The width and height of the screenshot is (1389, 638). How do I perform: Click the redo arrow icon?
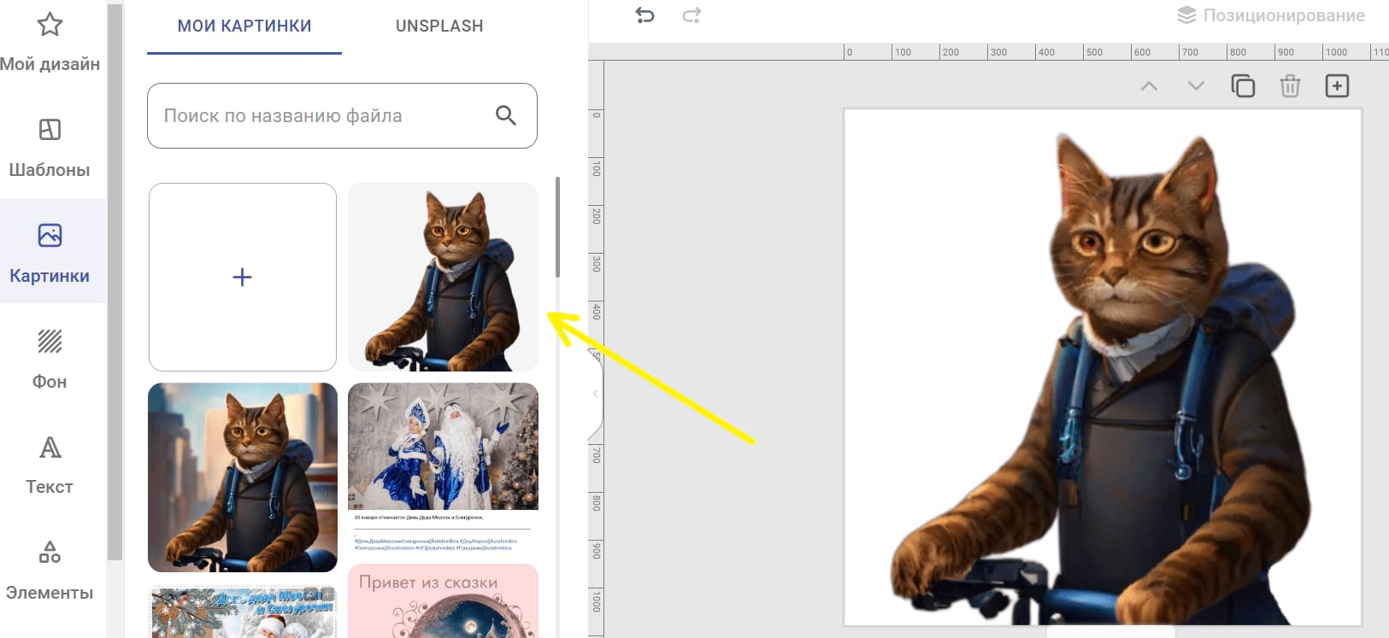pyautogui.click(x=692, y=15)
